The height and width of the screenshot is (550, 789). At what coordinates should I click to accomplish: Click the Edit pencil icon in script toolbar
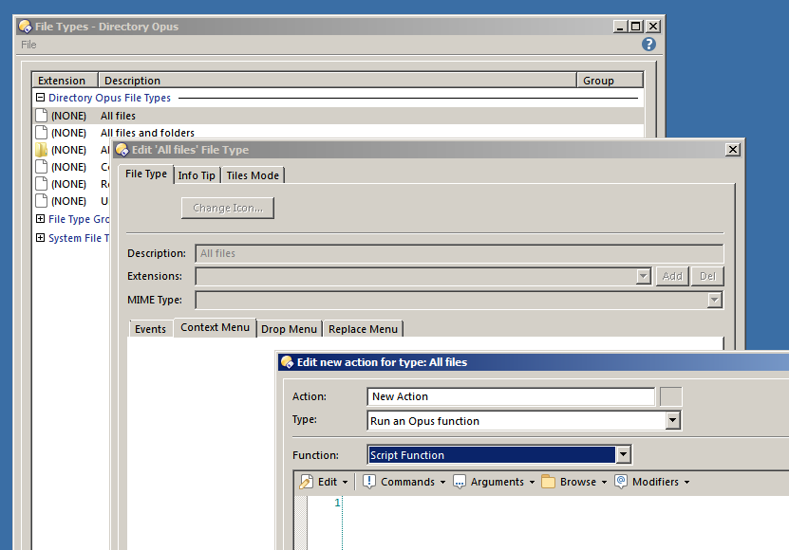click(x=306, y=482)
